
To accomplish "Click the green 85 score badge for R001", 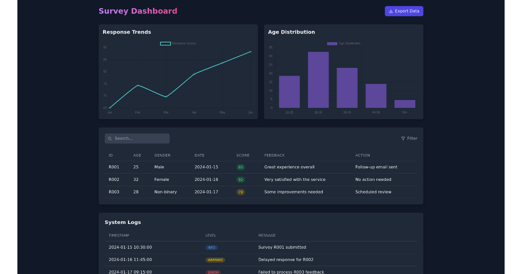I will tap(241, 167).
